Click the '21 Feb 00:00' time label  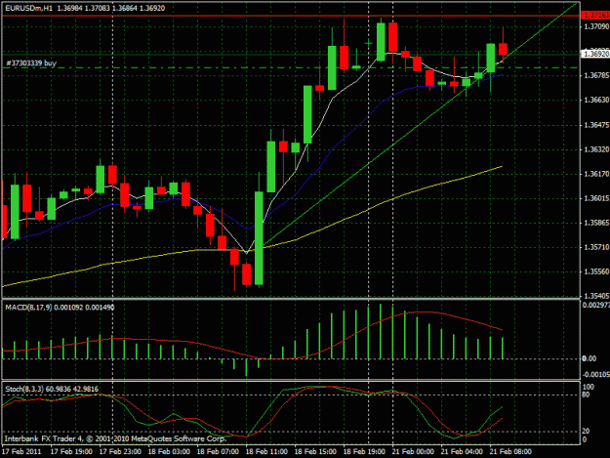point(413,452)
